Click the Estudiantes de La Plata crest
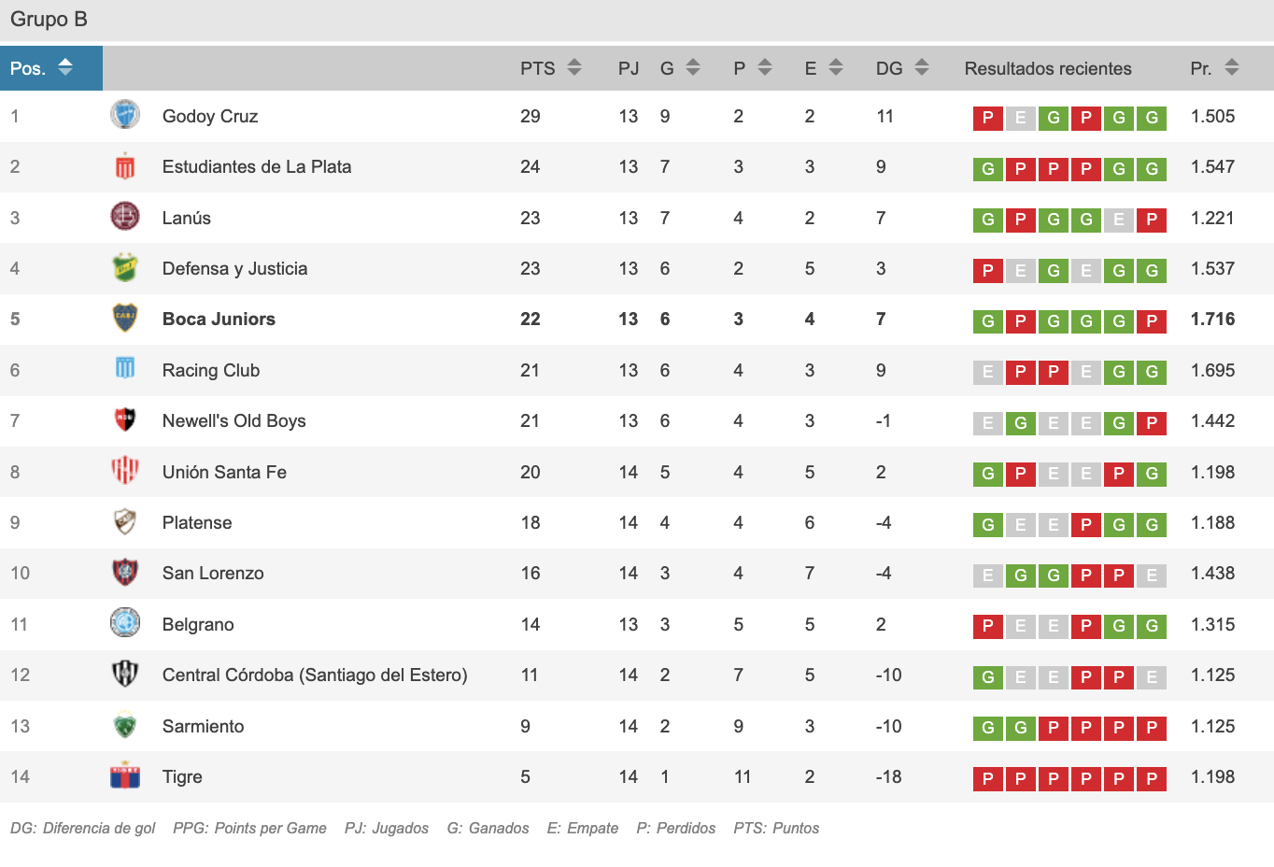This screenshot has width=1274, height=867. tap(125, 166)
